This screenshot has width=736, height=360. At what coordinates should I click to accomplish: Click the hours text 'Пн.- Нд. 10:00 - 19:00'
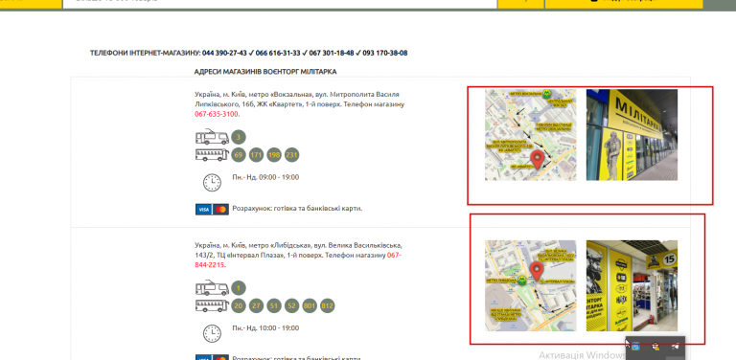click(x=265, y=328)
